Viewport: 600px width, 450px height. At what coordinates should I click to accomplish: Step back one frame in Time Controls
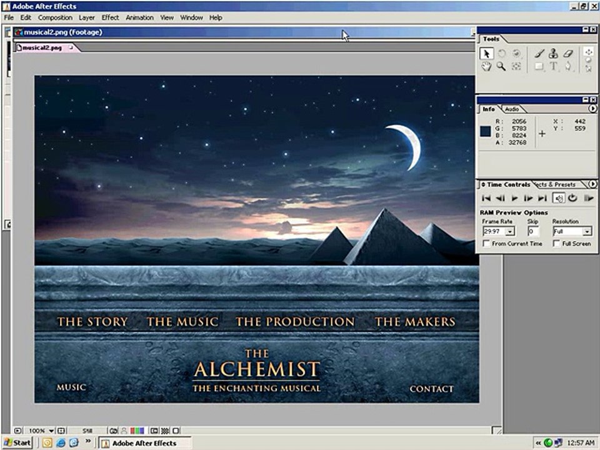500,198
